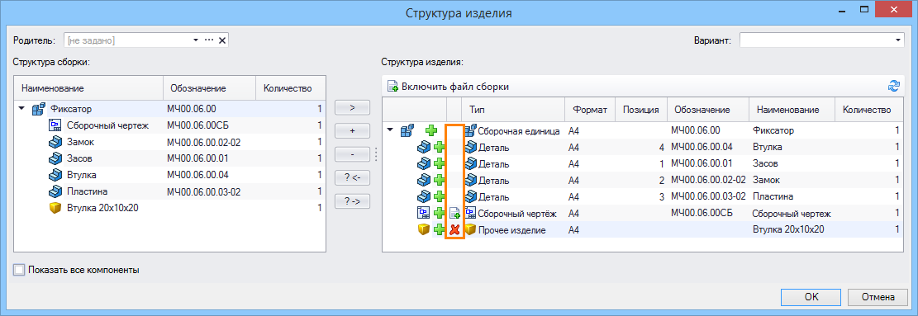918x316 pixels.
Task: Click the Отмена button
Action: click(878, 297)
